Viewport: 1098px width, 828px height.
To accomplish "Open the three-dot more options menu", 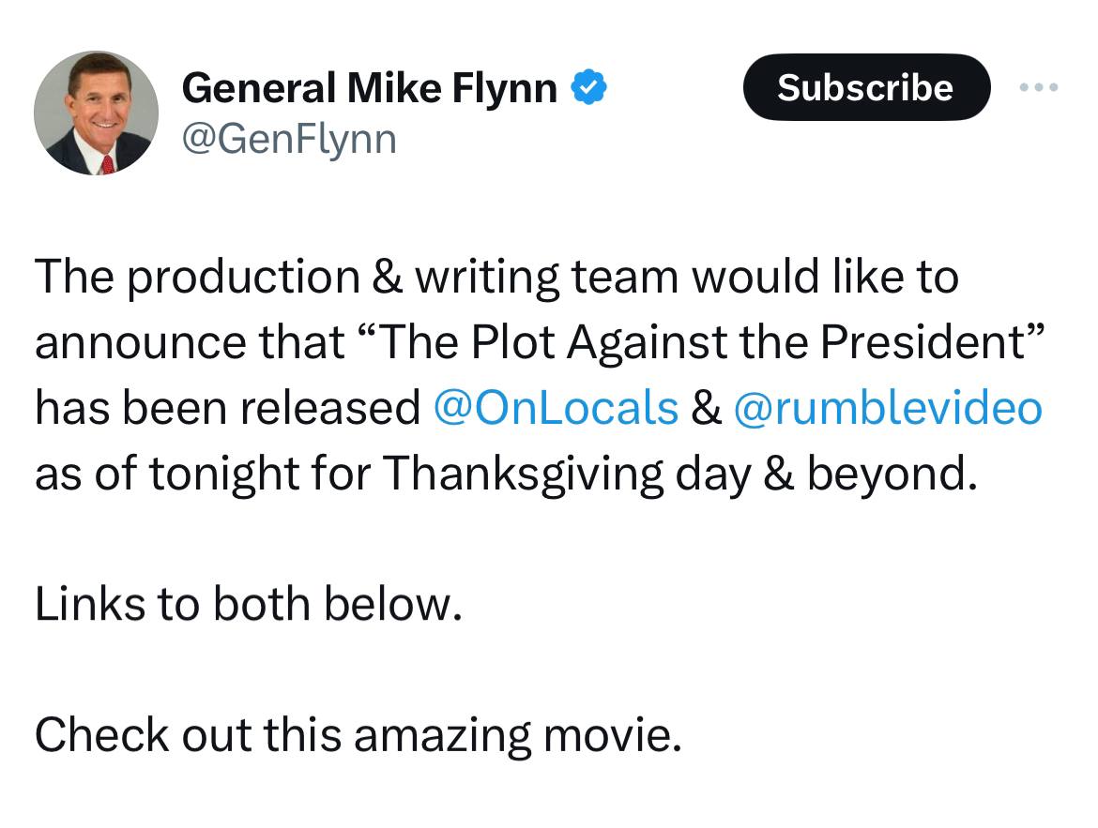I will click(1039, 87).
